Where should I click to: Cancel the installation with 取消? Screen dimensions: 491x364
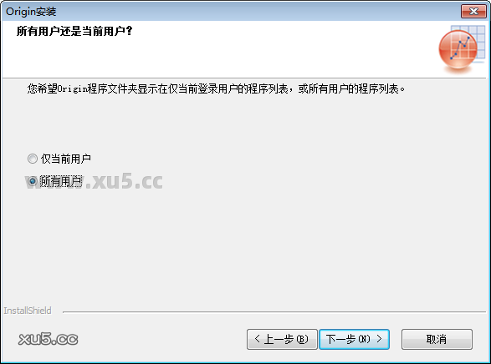(x=437, y=339)
